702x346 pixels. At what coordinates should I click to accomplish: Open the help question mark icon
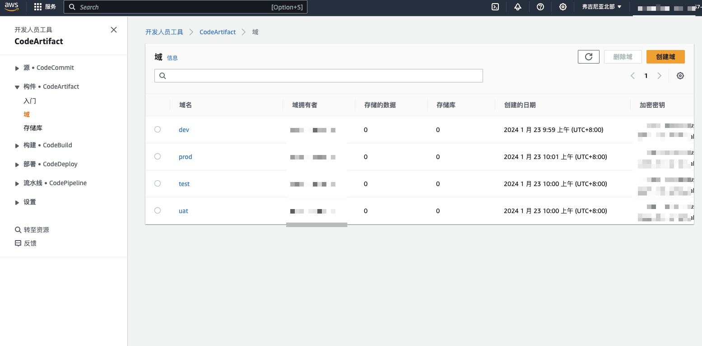click(x=540, y=7)
